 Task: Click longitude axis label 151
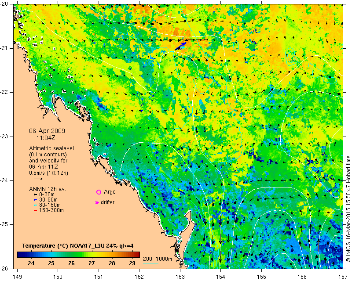coord(99,277)
